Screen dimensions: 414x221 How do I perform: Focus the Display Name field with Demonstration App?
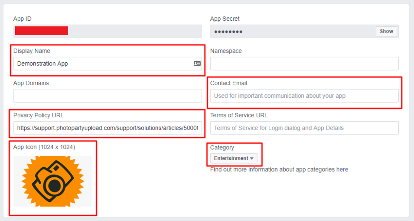click(108, 64)
